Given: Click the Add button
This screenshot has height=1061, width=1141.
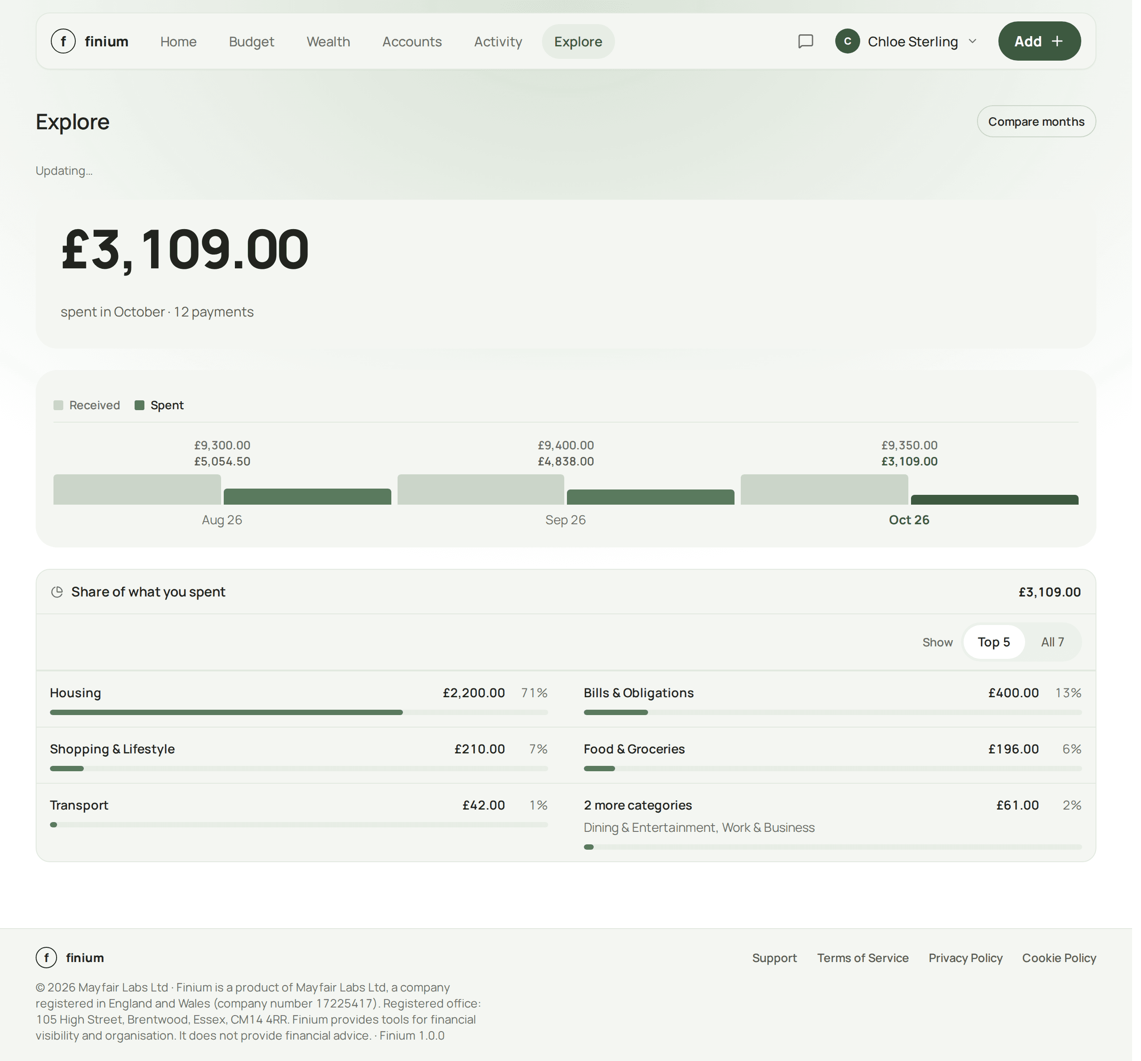Looking at the screenshot, I should (x=1039, y=41).
